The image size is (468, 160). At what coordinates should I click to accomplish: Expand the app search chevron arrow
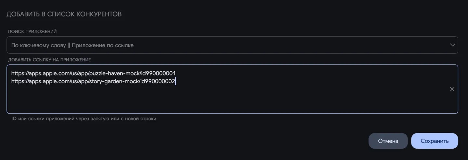(x=452, y=45)
